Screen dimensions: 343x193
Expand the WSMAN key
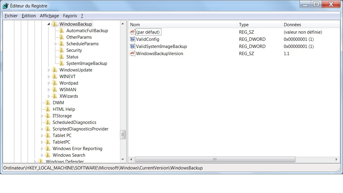pyautogui.click(x=49, y=90)
